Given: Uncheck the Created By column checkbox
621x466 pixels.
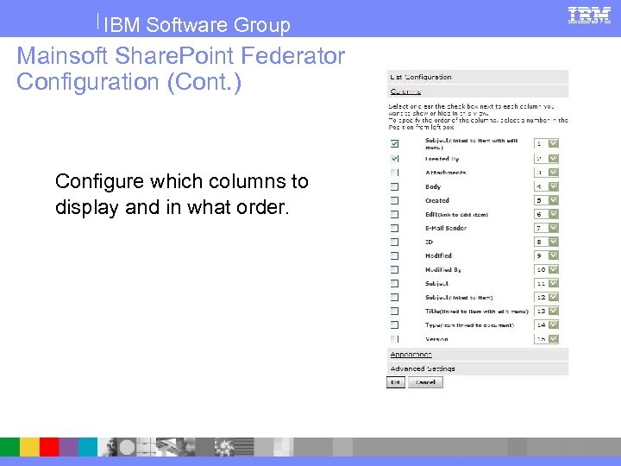Looking at the screenshot, I should (394, 159).
